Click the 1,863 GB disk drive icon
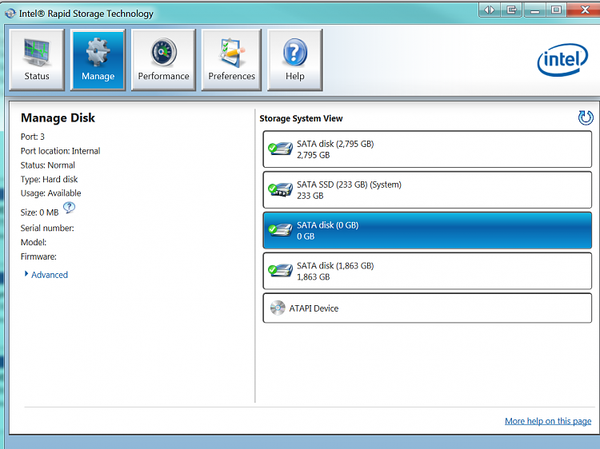The width and height of the screenshot is (600, 449). coord(280,271)
